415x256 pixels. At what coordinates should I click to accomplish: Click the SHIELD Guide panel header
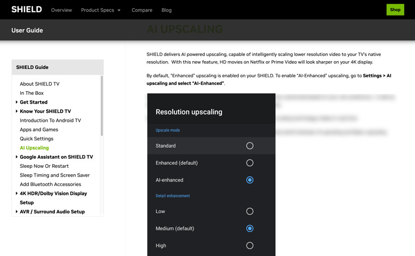point(58,67)
